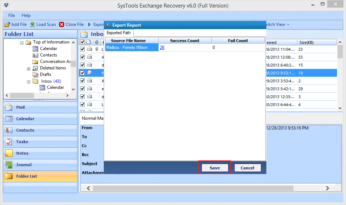Viewport: 346px width, 205px height.
Task: Click the Calendar icon under Inbox
Action: pos(42,88)
